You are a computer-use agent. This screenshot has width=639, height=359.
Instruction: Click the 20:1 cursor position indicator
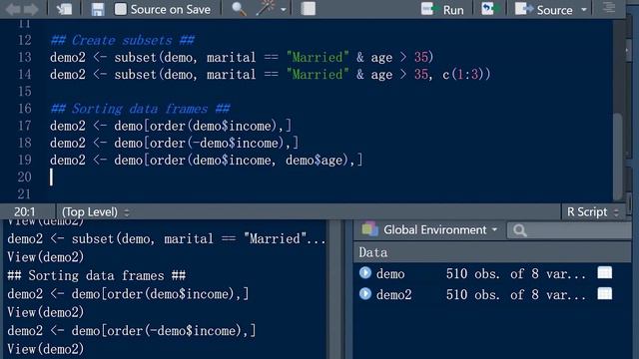pos(24,212)
